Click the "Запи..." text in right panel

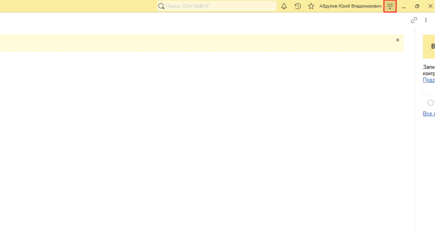(429, 67)
